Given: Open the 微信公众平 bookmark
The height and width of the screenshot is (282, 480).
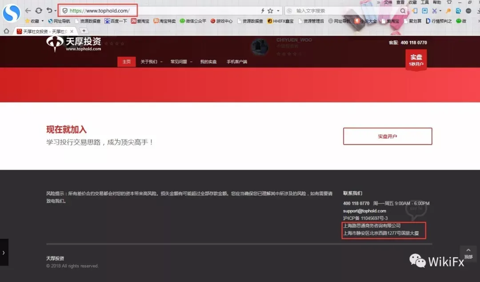Looking at the screenshot, I should click(193, 21).
